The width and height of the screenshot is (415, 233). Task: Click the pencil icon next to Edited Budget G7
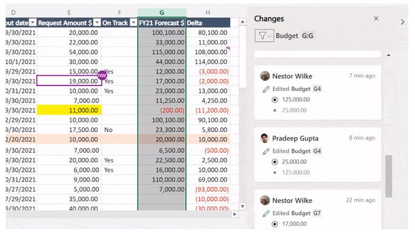[266, 213]
